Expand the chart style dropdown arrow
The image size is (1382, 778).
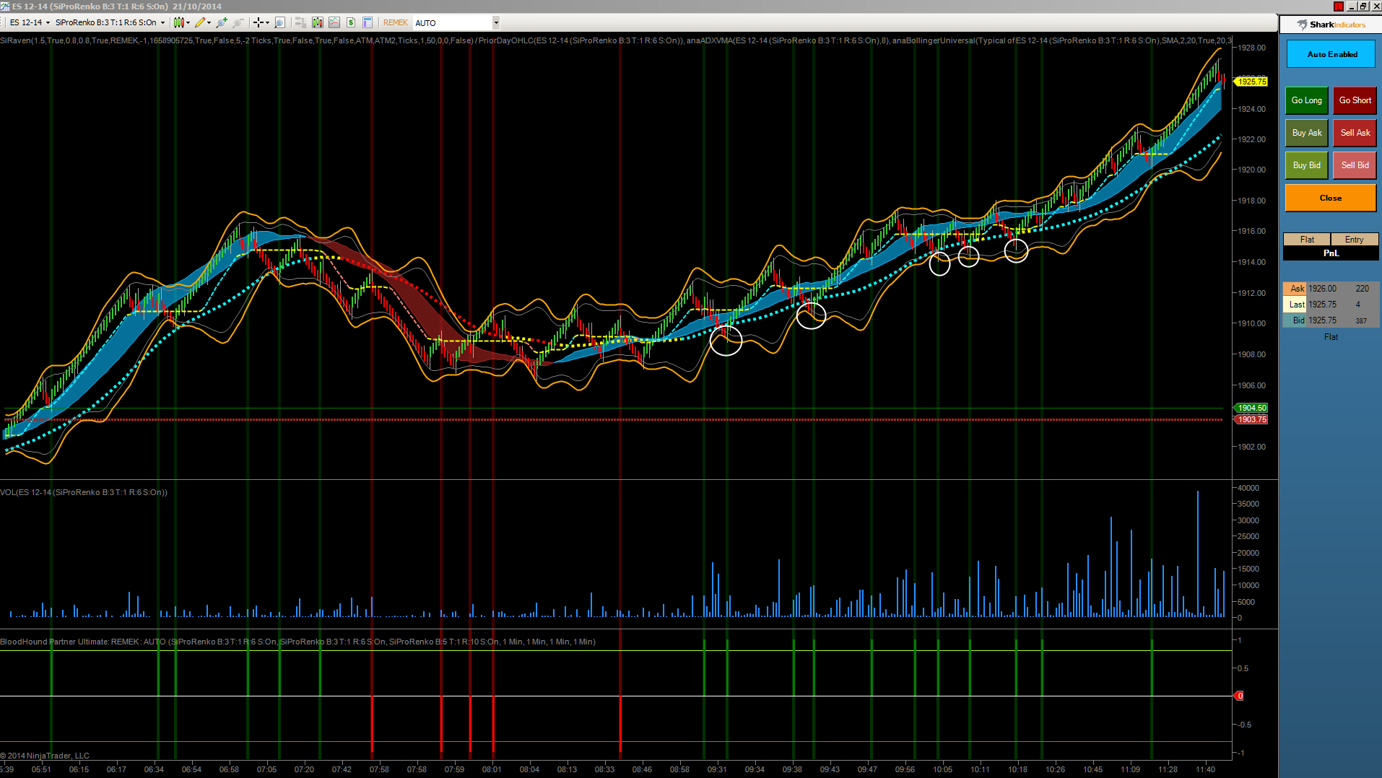(188, 22)
